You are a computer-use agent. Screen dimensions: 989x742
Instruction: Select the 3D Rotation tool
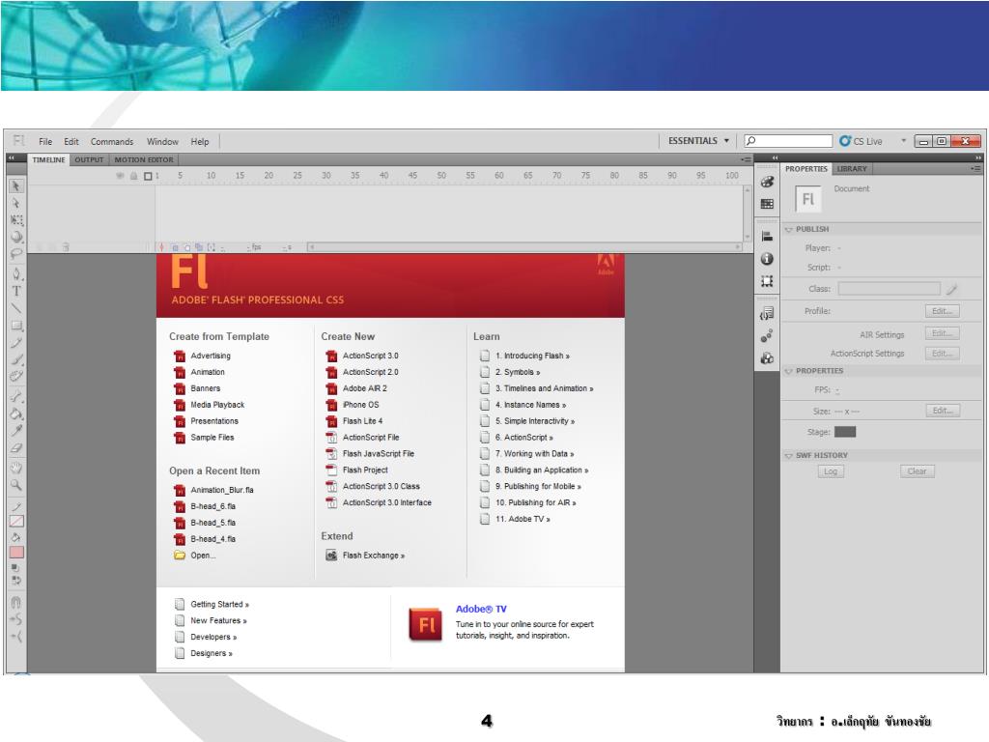point(16,238)
